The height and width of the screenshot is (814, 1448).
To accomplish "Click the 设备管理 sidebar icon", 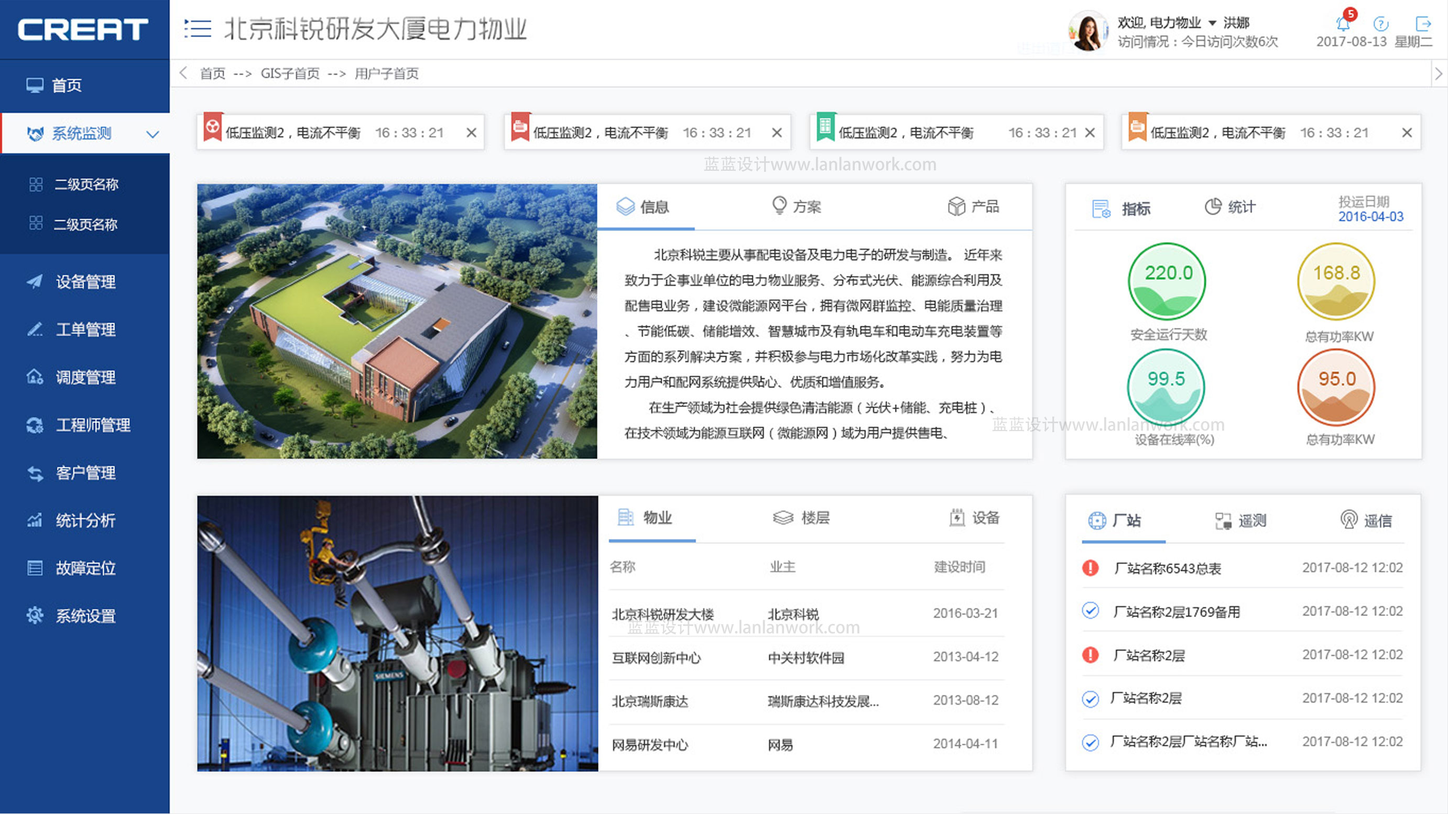I will 30,281.
